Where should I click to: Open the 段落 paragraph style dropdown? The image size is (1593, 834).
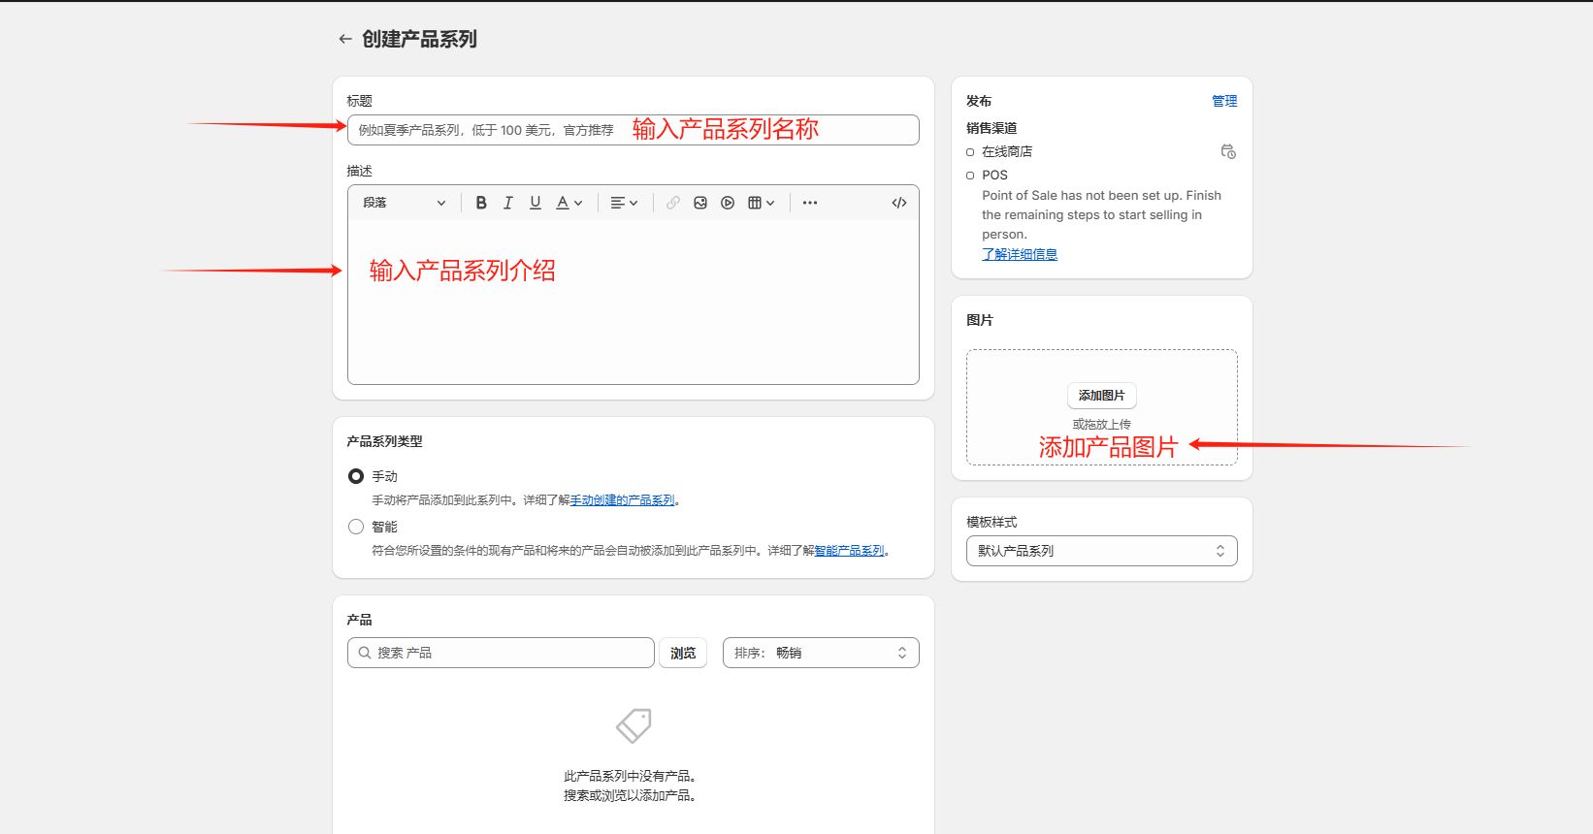pyautogui.click(x=405, y=203)
